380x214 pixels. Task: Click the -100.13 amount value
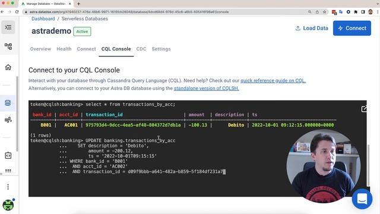pyautogui.click(x=198, y=125)
